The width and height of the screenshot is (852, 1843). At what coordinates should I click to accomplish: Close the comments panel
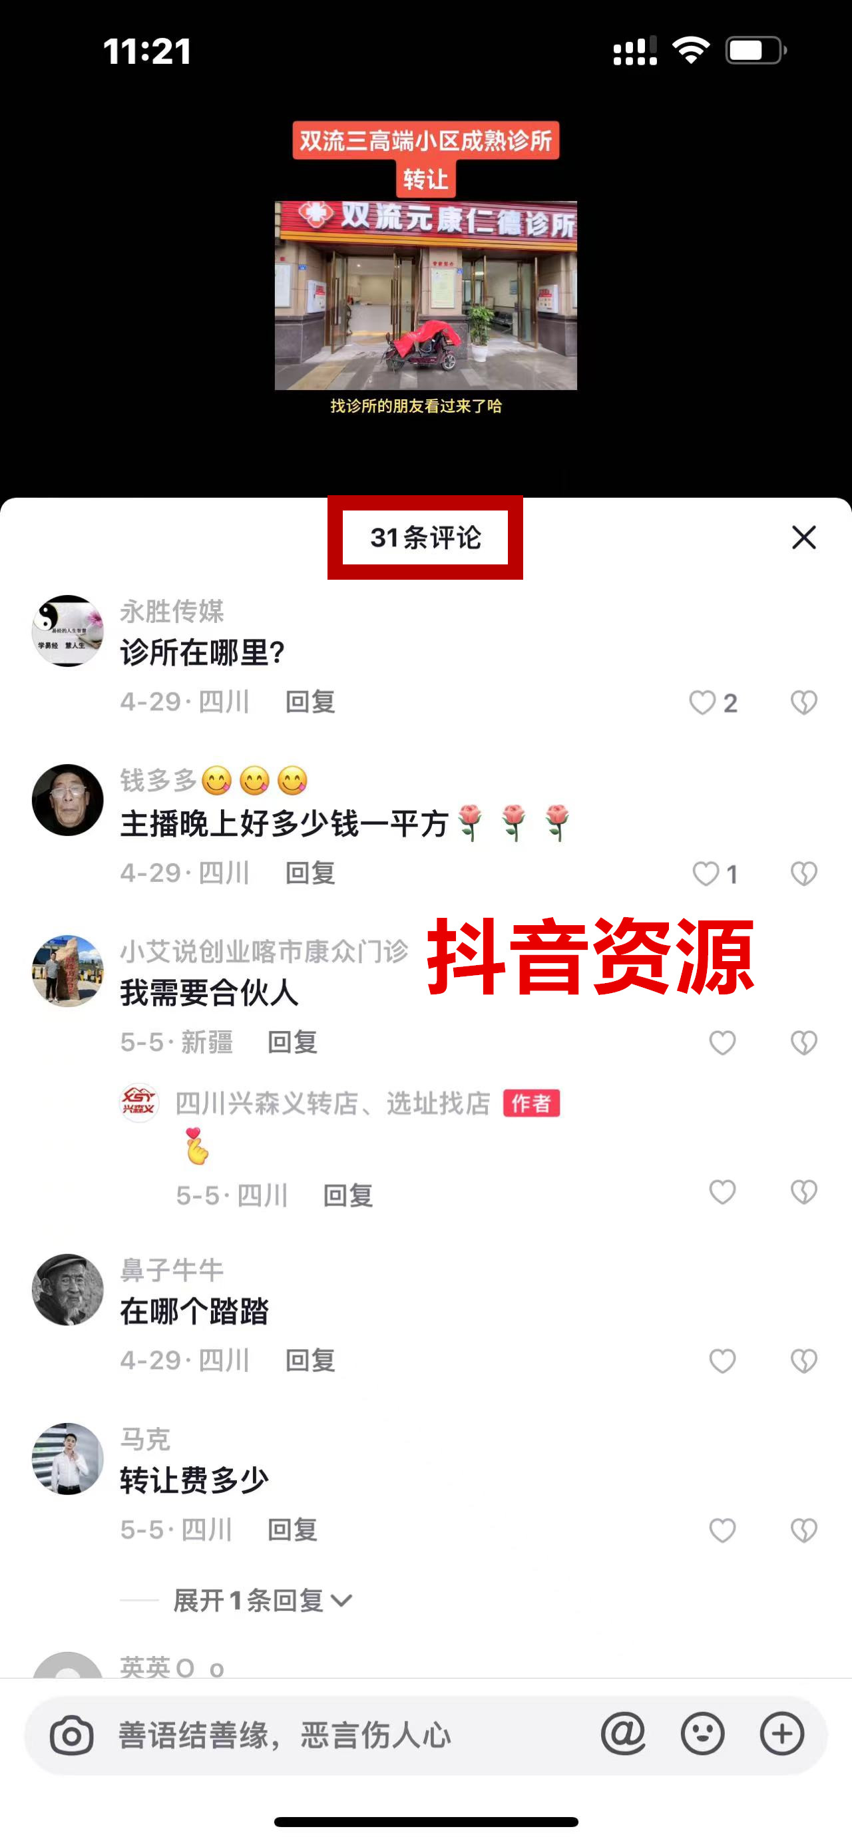coord(804,537)
